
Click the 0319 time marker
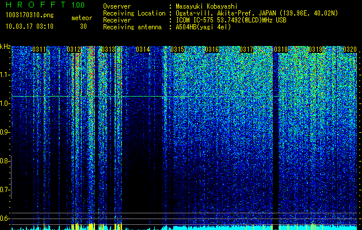pos(315,49)
